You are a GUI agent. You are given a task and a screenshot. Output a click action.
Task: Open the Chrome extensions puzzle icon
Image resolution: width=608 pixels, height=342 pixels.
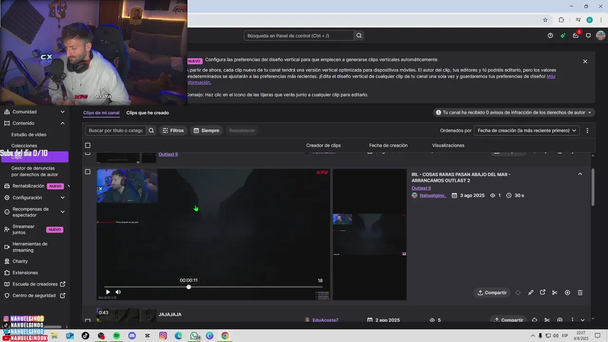point(561,20)
